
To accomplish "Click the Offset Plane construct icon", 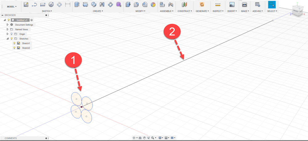I will pyautogui.click(x=184, y=4).
